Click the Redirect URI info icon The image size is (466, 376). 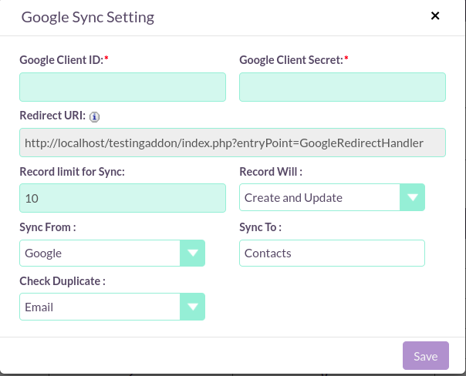(x=94, y=116)
